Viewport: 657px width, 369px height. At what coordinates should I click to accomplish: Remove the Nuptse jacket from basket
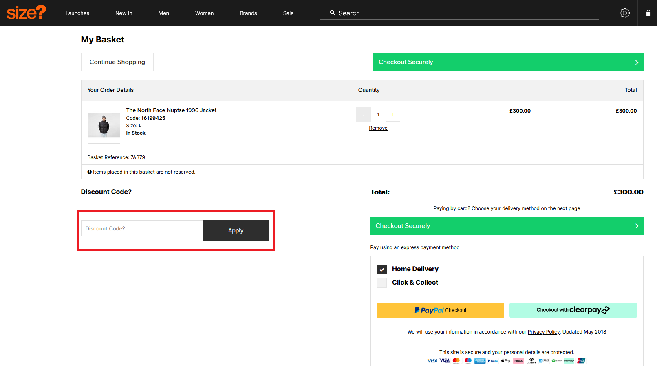pyautogui.click(x=378, y=128)
